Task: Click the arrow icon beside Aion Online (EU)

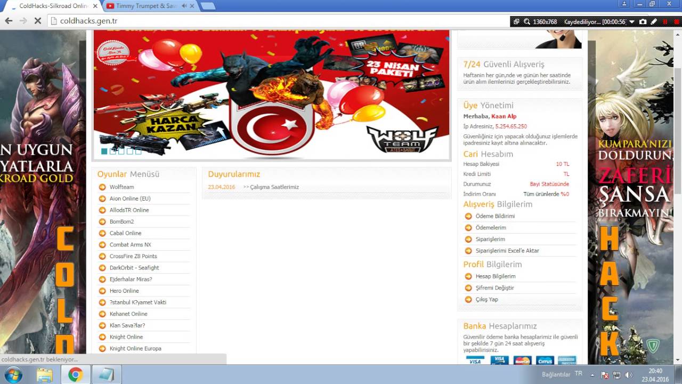Action: pyautogui.click(x=102, y=198)
